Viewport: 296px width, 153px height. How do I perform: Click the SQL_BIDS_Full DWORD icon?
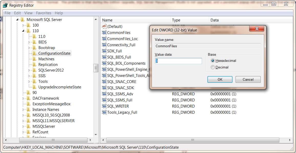tap(104, 57)
